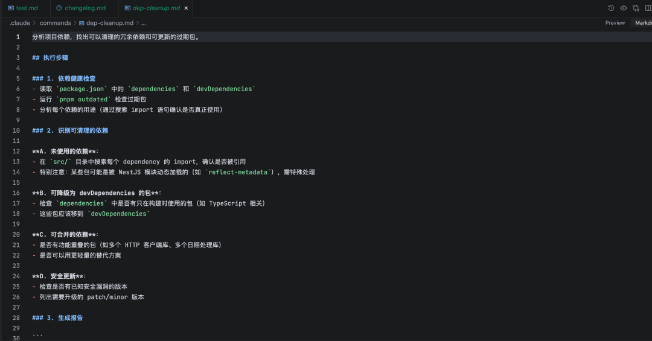Switch to Preview mode

[615, 23]
